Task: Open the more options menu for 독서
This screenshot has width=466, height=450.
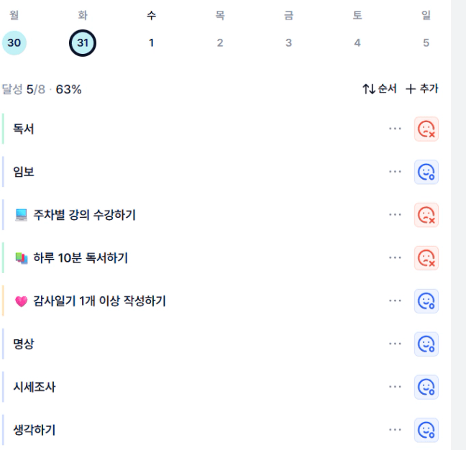Action: point(395,129)
